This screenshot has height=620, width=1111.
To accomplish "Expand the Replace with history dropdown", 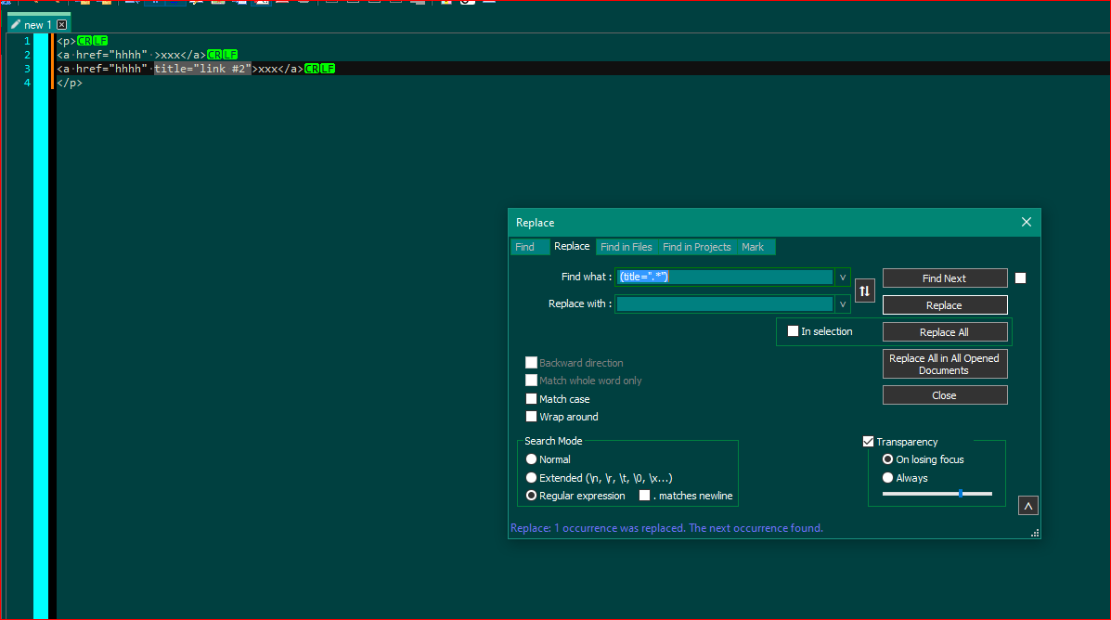I will [843, 304].
